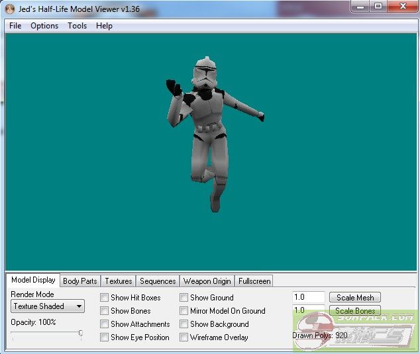Viewport: 420px width, 354px height.
Task: Click the Scale Mesh value input field
Action: (x=308, y=298)
